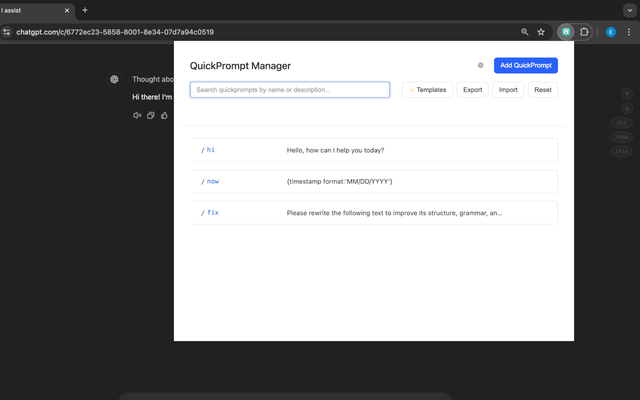This screenshot has width=640, height=400.
Task: Click the Add QuickPrompt button
Action: click(x=526, y=65)
